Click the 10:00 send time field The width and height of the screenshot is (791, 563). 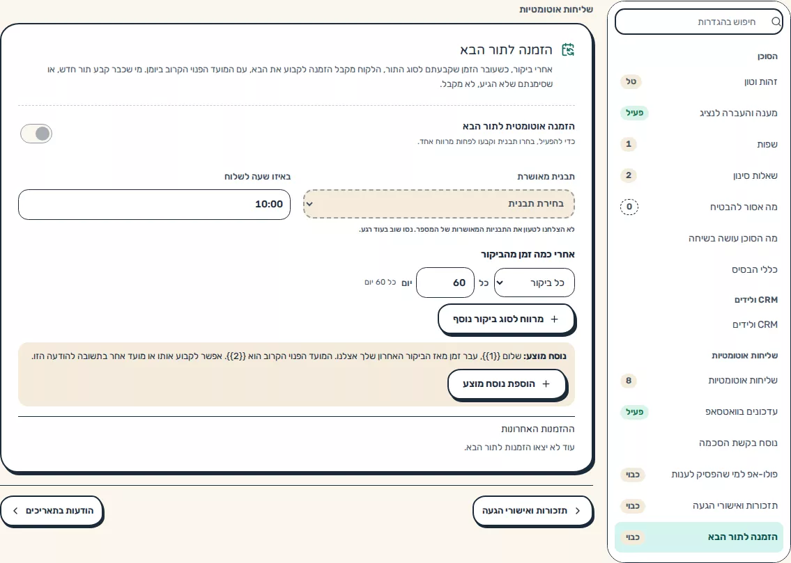click(x=154, y=205)
